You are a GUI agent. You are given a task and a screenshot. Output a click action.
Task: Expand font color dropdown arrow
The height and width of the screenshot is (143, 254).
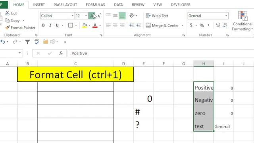100,25
